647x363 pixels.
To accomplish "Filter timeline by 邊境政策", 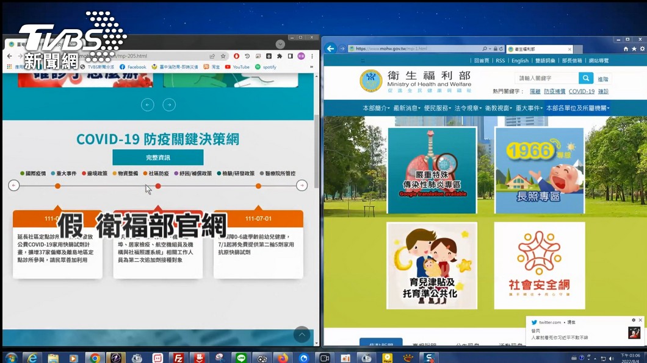I will [95, 173].
